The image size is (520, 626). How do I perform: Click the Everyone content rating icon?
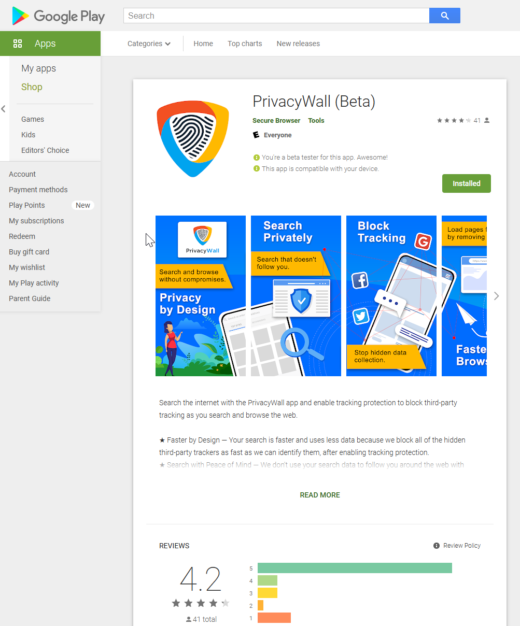(x=256, y=135)
